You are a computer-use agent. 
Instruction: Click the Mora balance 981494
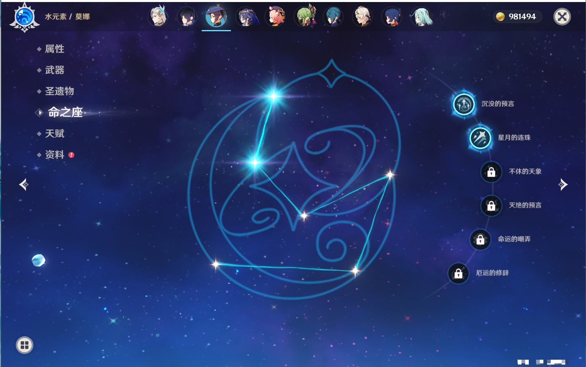click(x=522, y=17)
